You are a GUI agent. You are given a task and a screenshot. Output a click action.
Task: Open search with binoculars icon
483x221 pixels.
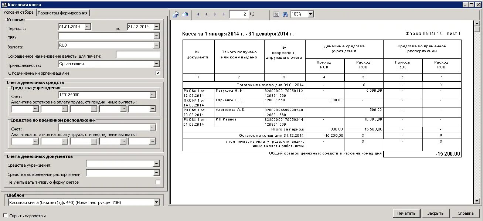[285, 14]
